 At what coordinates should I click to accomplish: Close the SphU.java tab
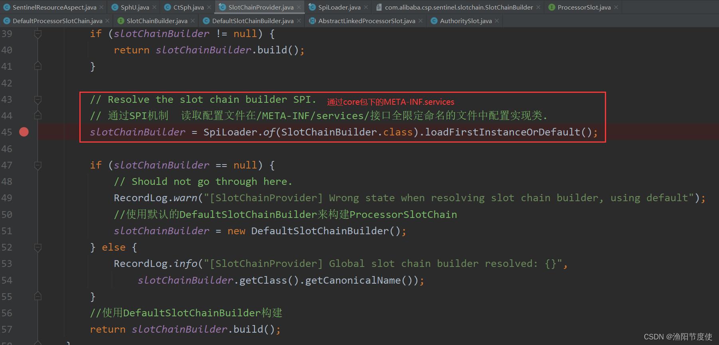[x=154, y=7]
